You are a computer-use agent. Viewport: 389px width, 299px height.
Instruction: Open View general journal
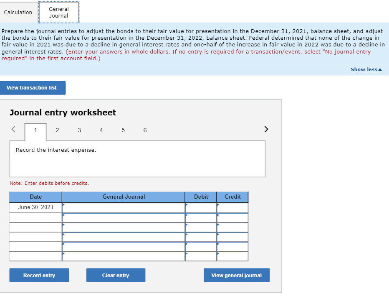point(237,275)
